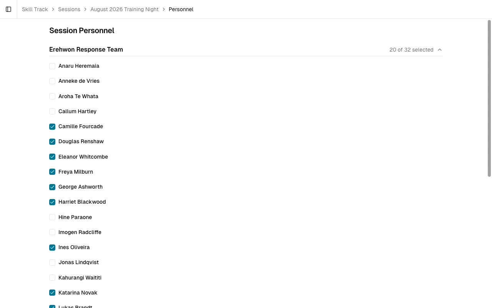Click the name Katarina Novak
Image resolution: width=492 pixels, height=308 pixels.
pos(78,293)
